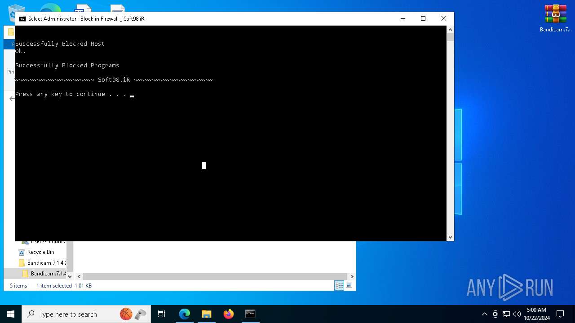Click the tray icon left of network
Image resolution: width=575 pixels, height=323 pixels.
tap(495, 314)
